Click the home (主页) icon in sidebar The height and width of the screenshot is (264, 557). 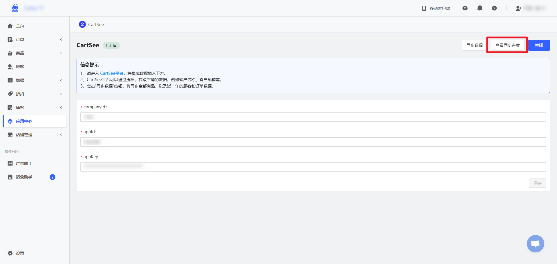coord(10,26)
